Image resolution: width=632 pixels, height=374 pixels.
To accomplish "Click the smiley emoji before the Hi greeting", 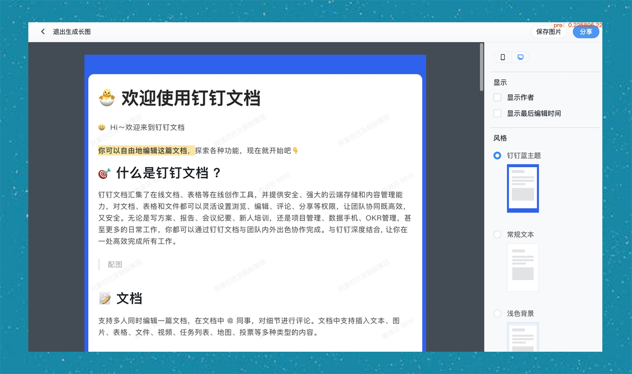I will pyautogui.click(x=101, y=127).
